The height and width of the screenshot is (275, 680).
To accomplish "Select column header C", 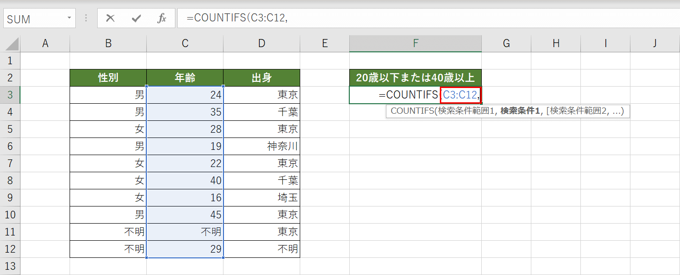I will (x=184, y=43).
